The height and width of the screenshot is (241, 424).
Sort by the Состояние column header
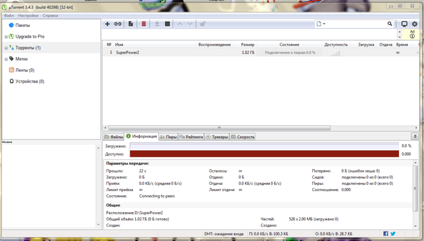click(289, 45)
